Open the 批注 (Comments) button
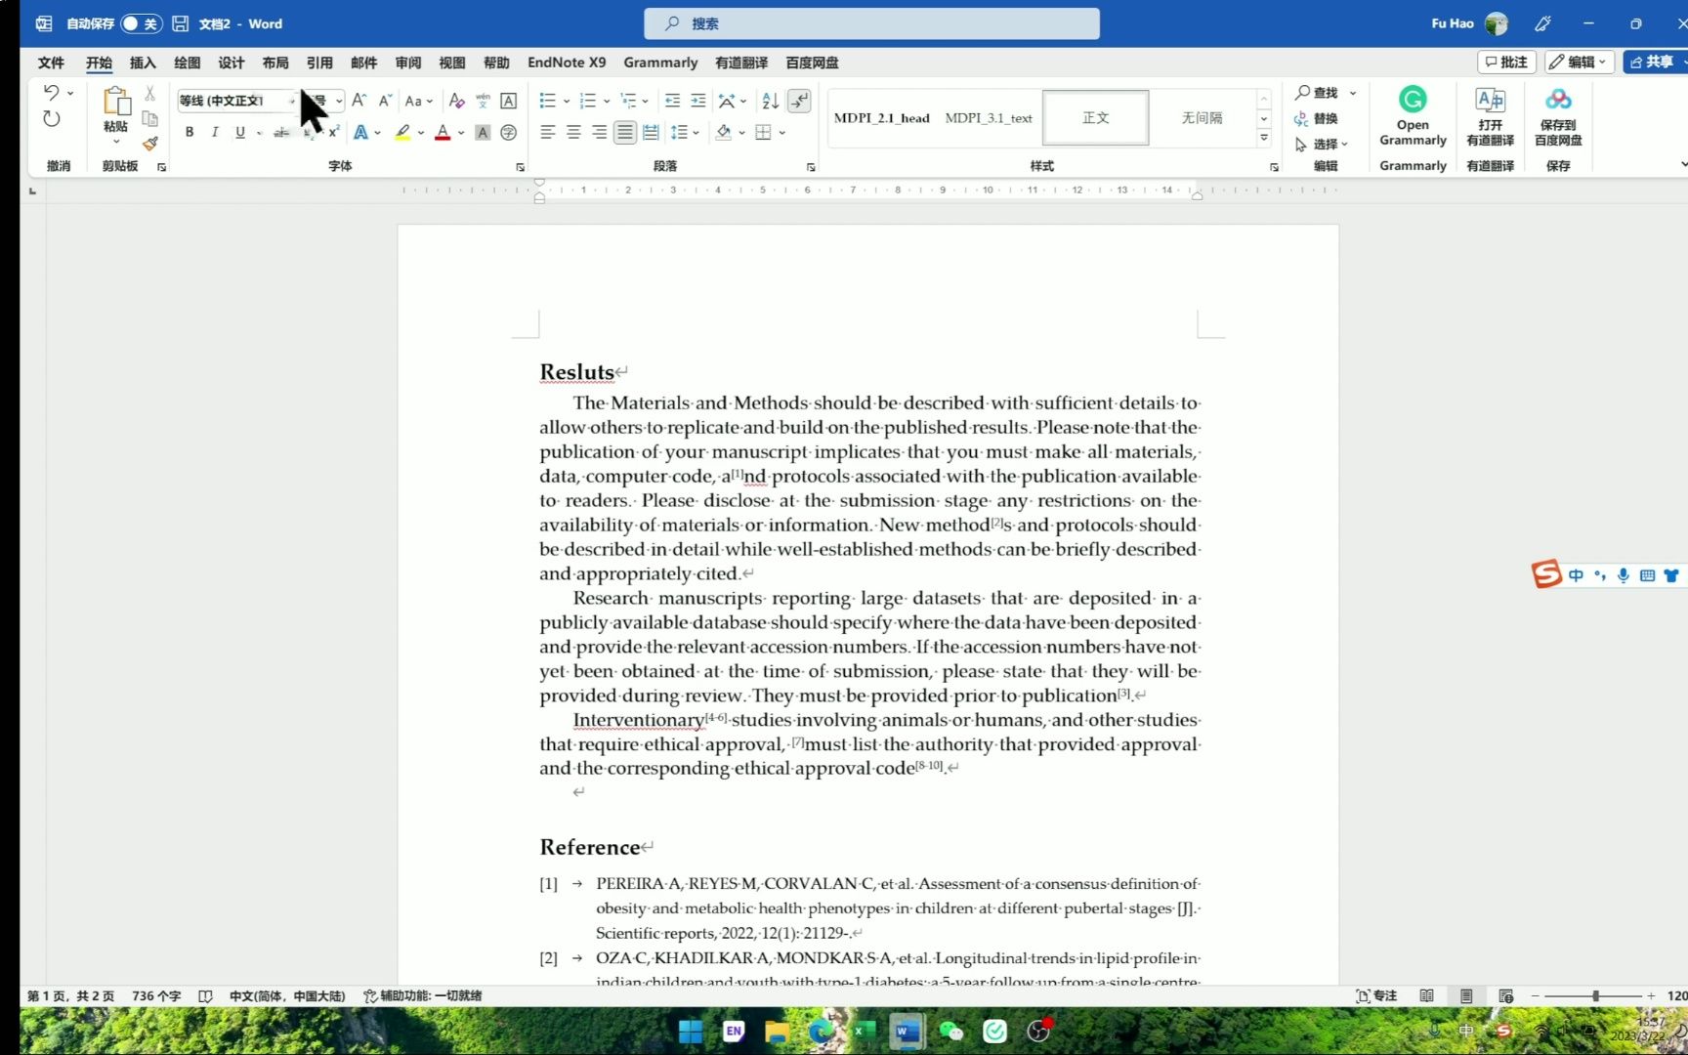This screenshot has width=1688, height=1055. coord(1505,62)
